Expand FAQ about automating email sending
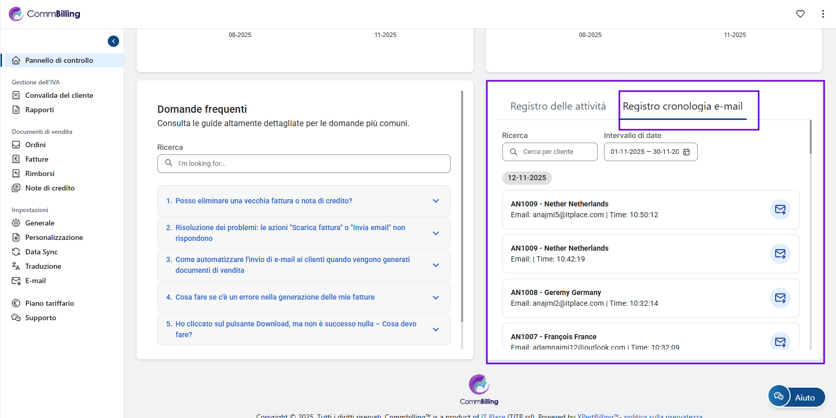The height and width of the screenshot is (418, 836). [304, 265]
